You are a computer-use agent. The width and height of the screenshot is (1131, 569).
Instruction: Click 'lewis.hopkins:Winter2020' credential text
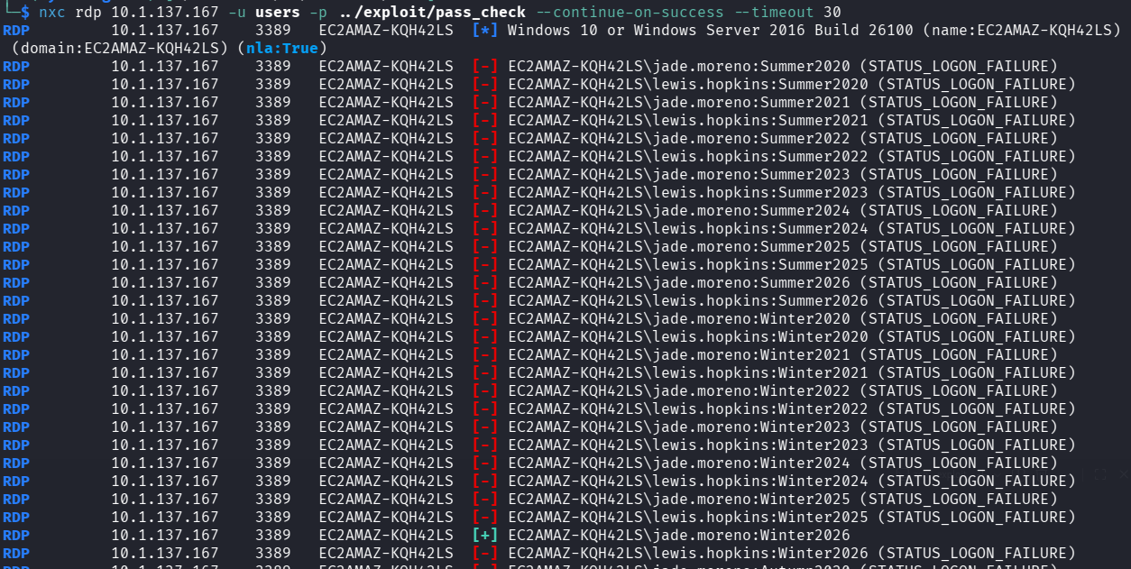click(x=760, y=337)
